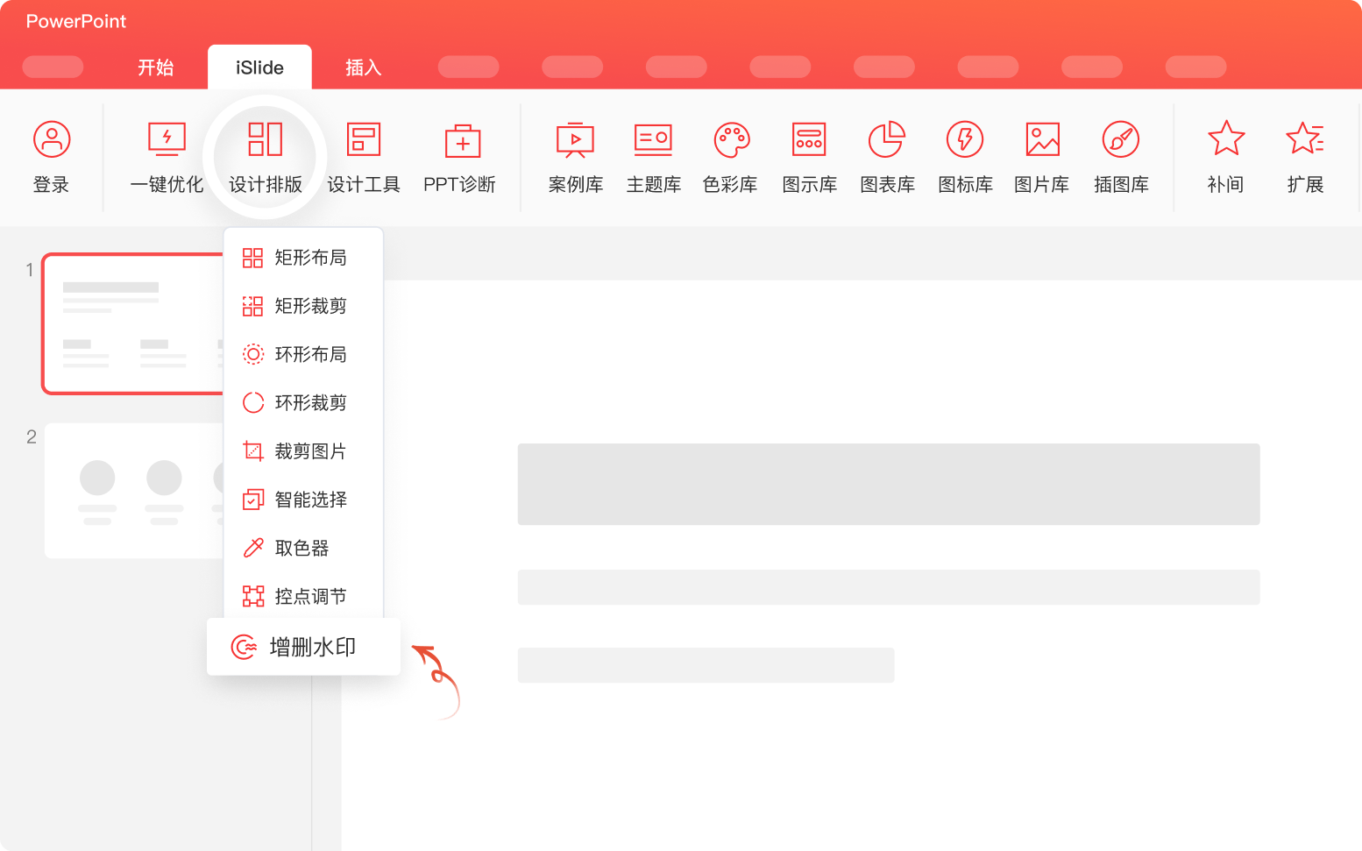Open the 图标库 icon library
Viewport: 1362px width, 851px height.
(x=965, y=157)
